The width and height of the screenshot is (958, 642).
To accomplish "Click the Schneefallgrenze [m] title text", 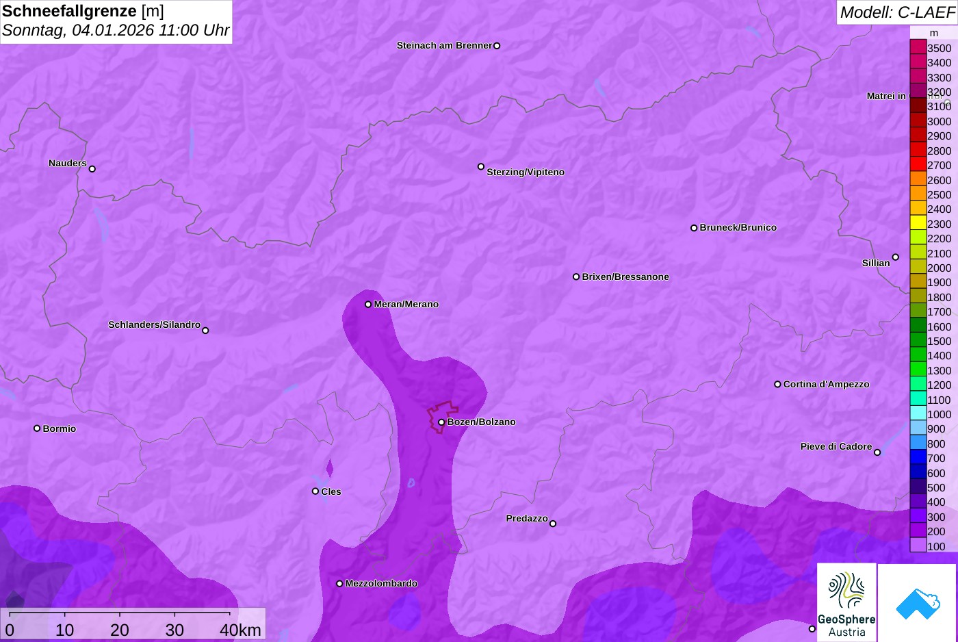I will pos(83,11).
